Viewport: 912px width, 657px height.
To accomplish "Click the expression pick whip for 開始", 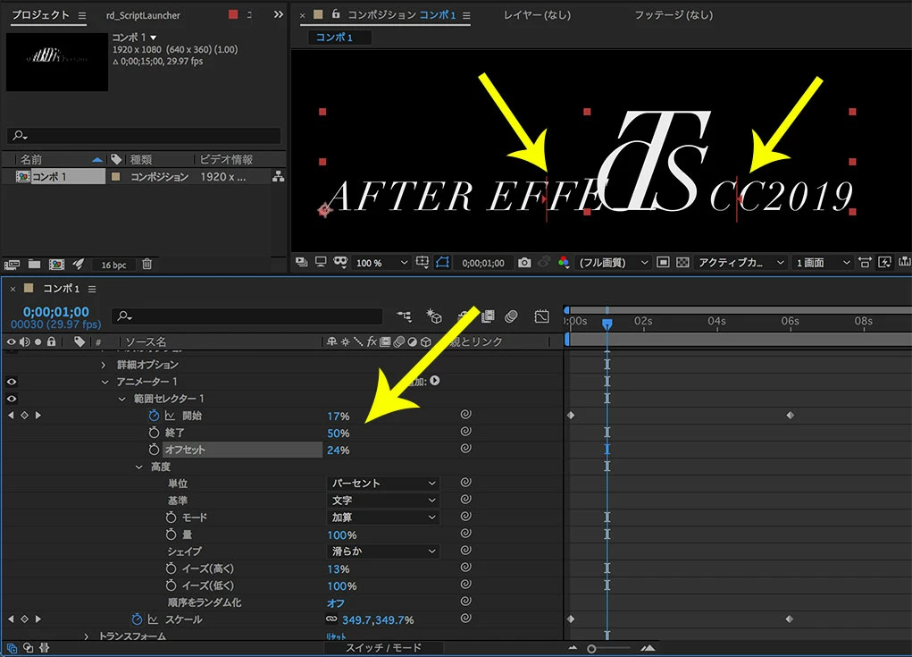I will pyautogui.click(x=465, y=415).
